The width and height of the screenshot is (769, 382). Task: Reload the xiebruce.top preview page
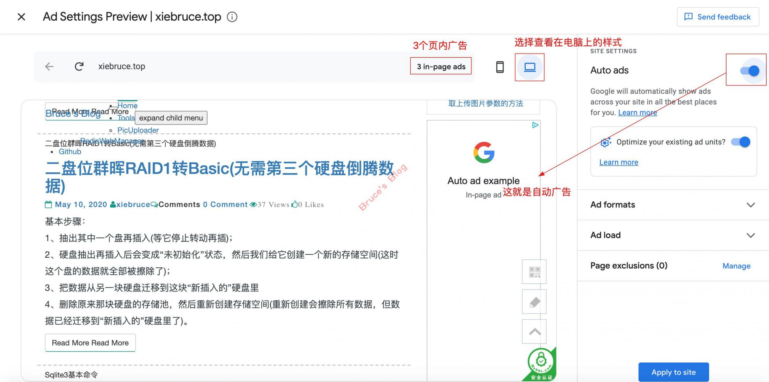[x=79, y=66]
